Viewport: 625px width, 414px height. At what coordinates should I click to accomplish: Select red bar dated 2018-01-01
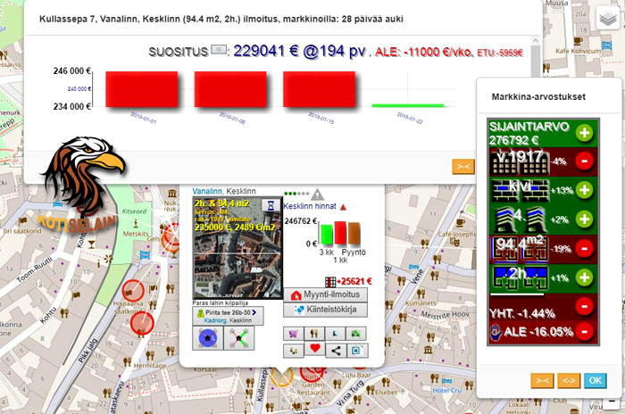coord(141,89)
